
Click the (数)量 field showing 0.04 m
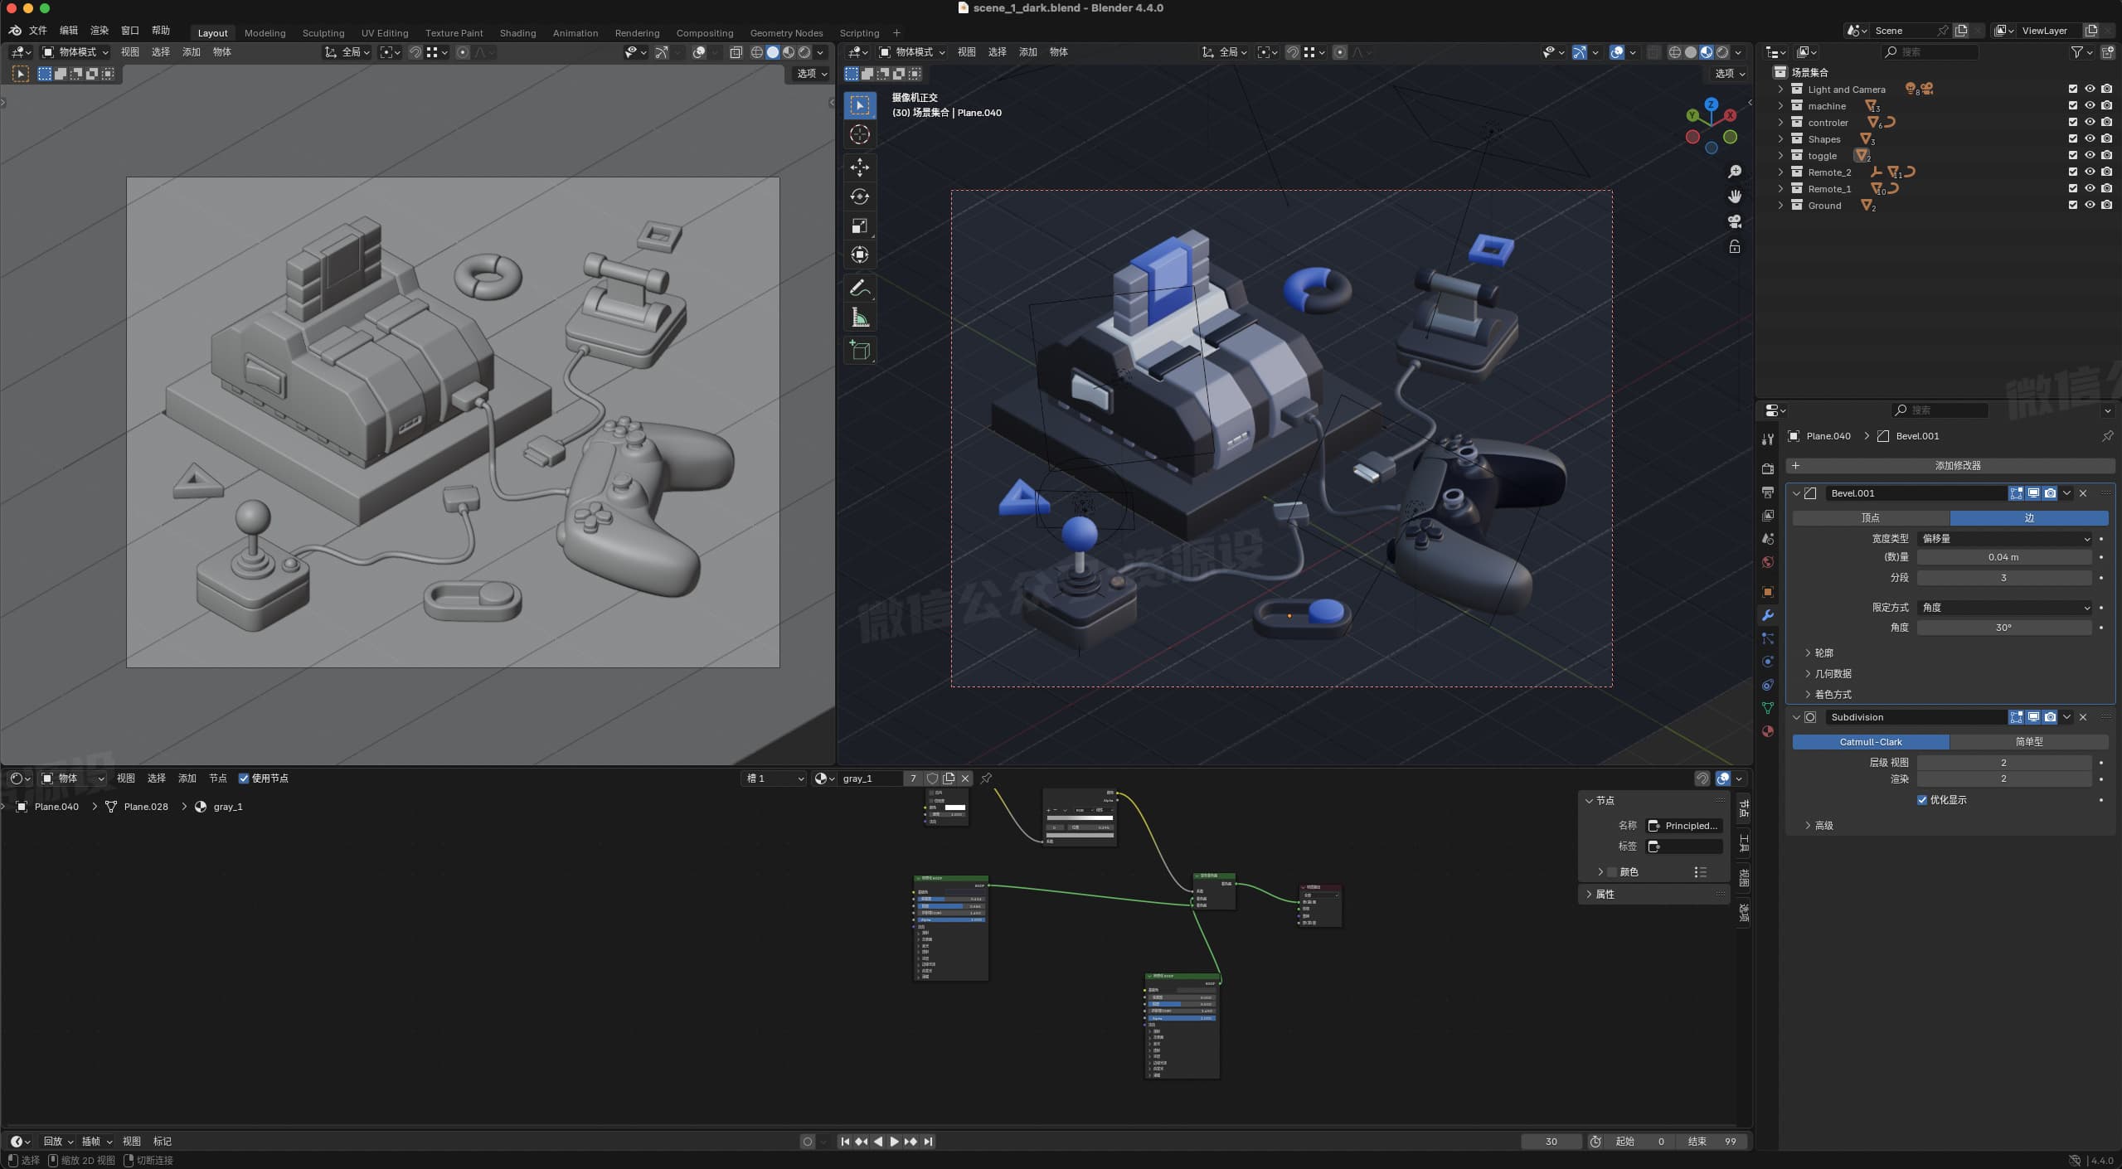pyautogui.click(x=2004, y=557)
